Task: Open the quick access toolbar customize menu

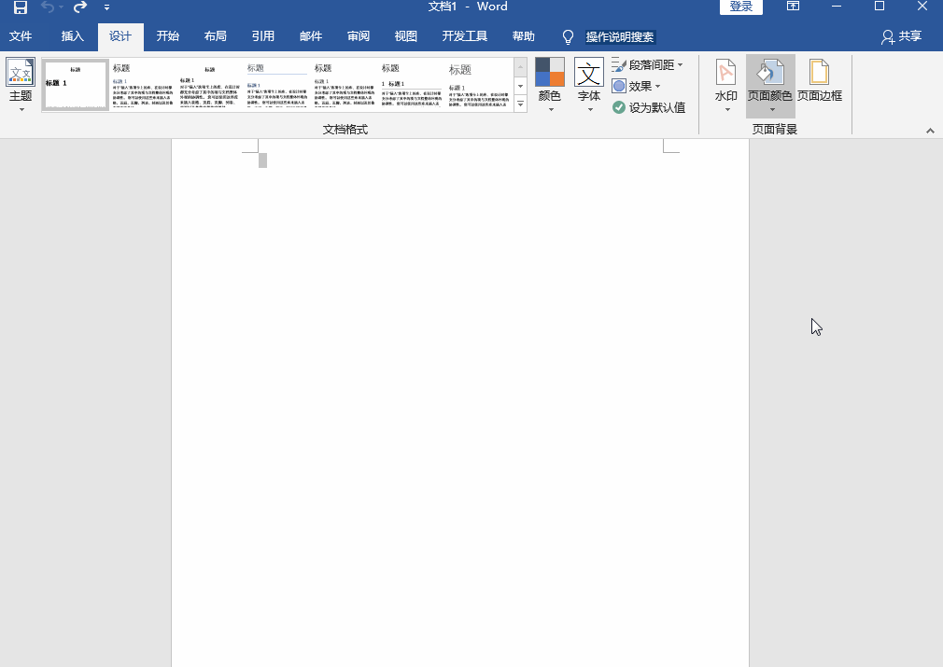Action: 106,7
